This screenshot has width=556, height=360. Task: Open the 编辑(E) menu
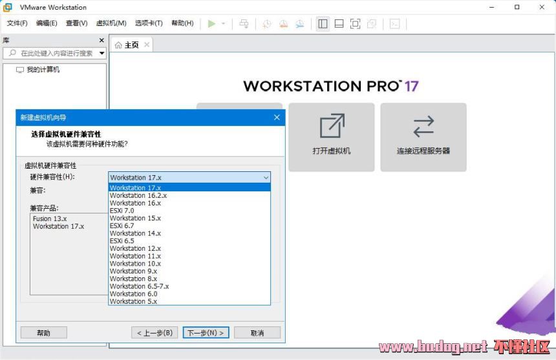47,23
